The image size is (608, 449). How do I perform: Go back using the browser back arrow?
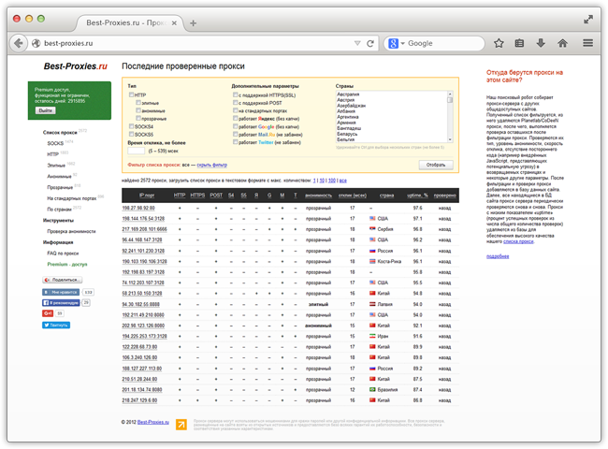[x=18, y=43]
